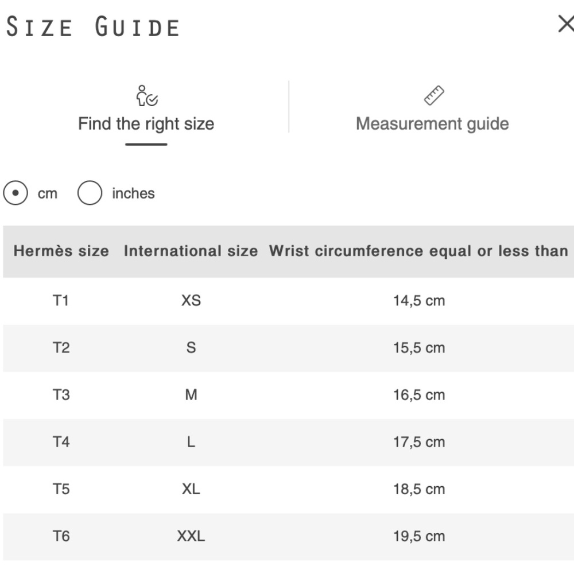Click the 14,5 cm wrist value
Viewport: 574px width, 574px height.
tap(419, 300)
